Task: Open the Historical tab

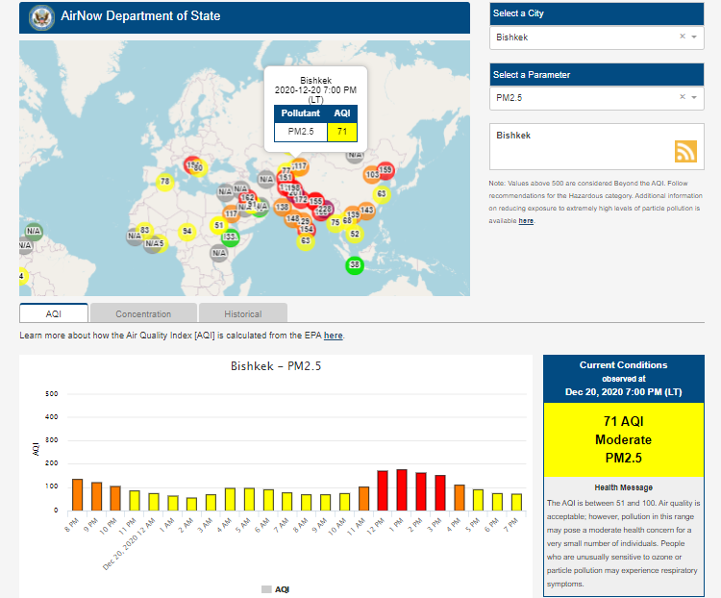Action: coord(242,313)
